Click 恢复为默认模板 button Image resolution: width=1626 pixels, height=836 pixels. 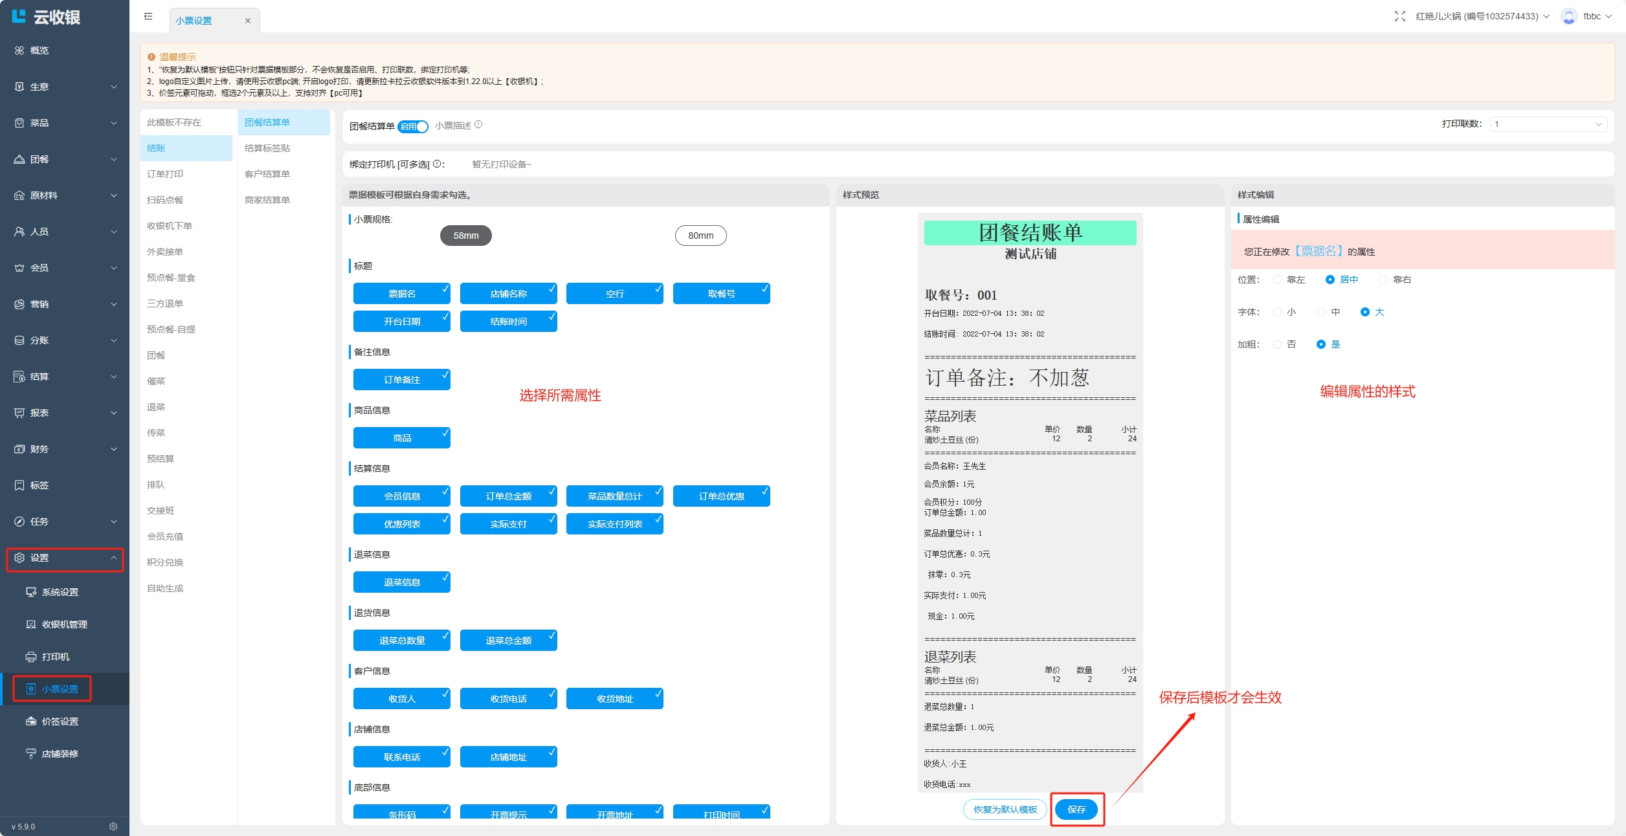pyautogui.click(x=1005, y=809)
